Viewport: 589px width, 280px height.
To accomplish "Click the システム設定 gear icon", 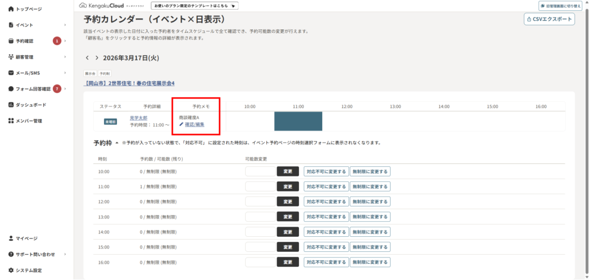I will point(11,270).
